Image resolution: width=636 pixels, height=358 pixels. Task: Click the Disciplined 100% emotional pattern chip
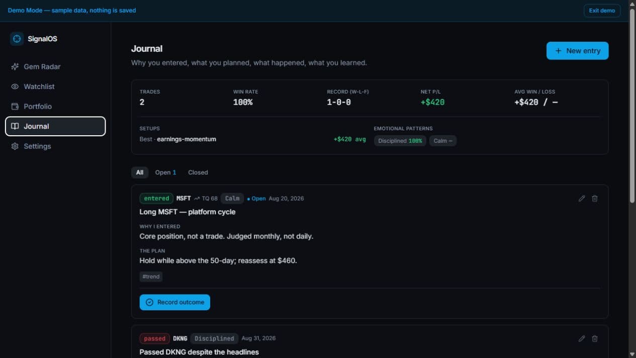(400, 141)
